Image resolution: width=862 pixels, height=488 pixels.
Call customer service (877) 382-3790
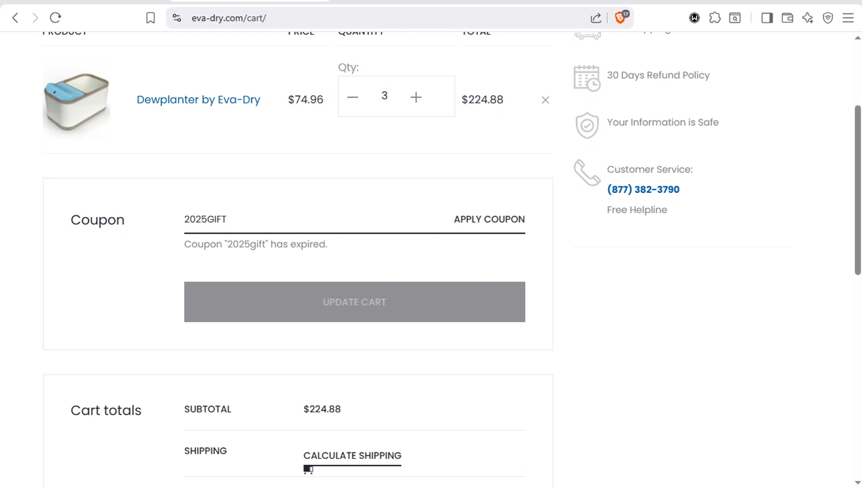point(643,189)
